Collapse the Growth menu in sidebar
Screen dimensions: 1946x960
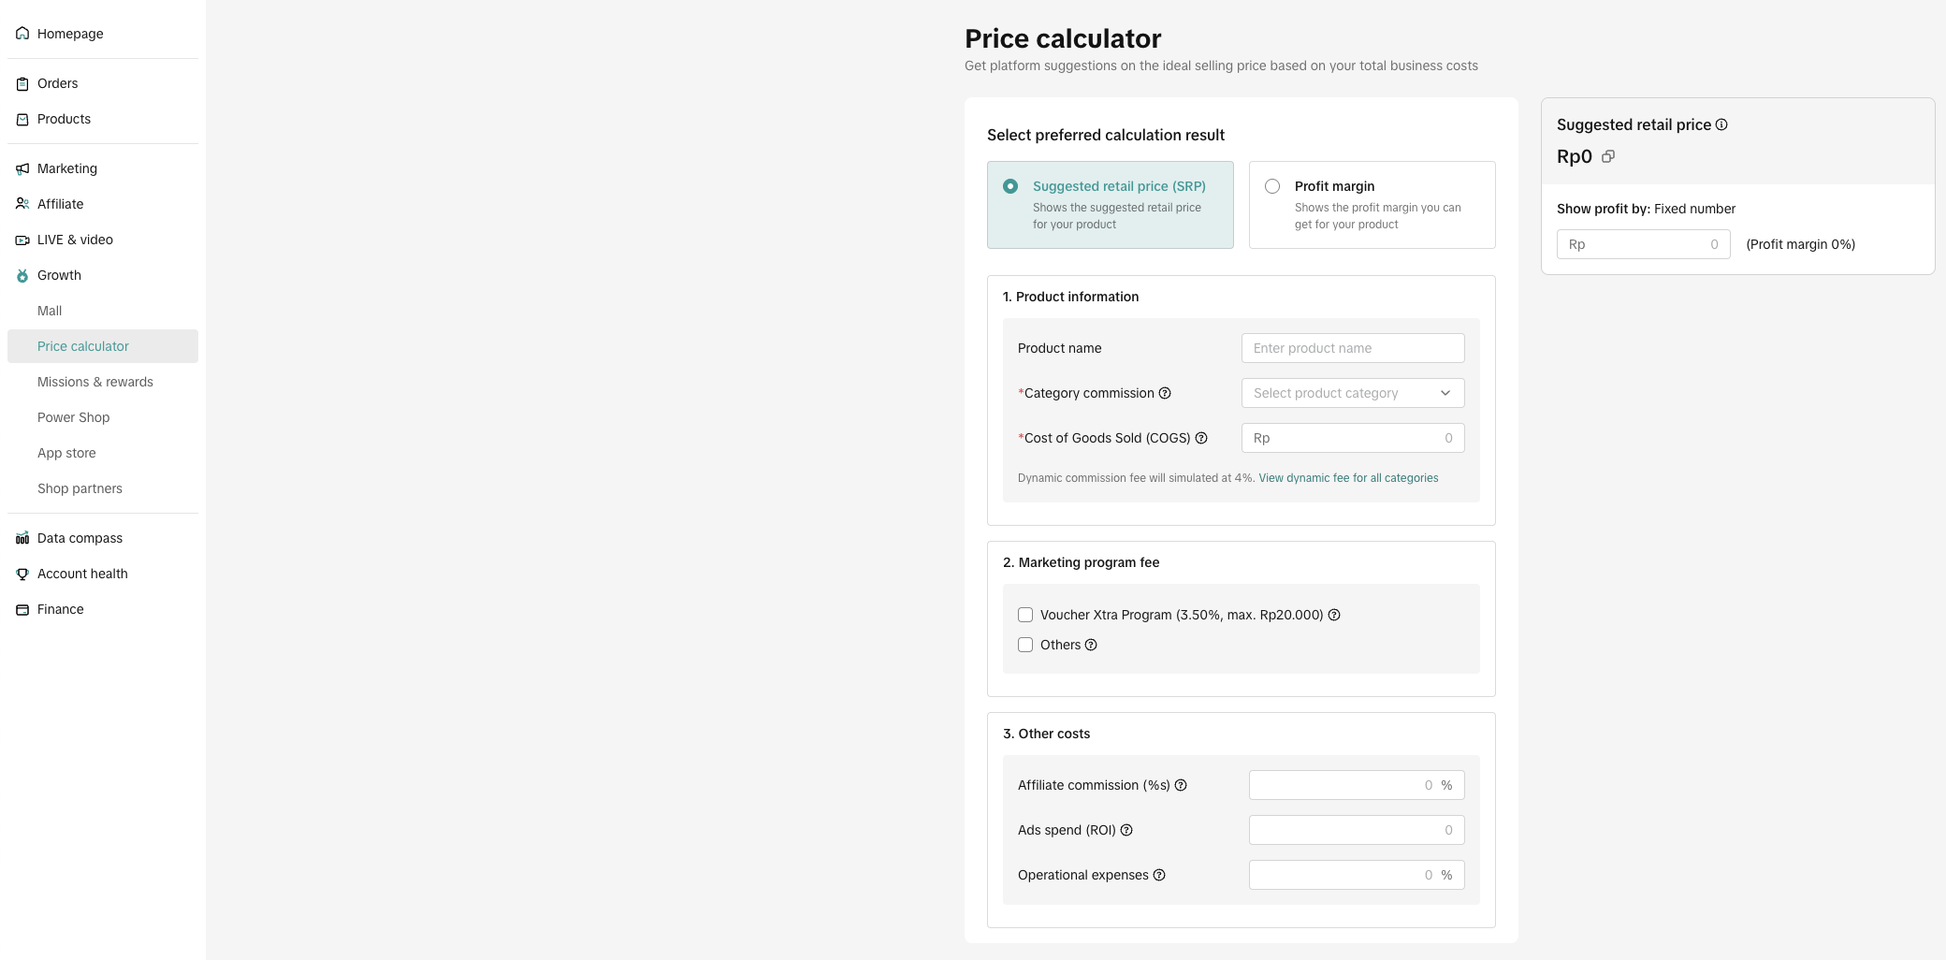tap(59, 275)
